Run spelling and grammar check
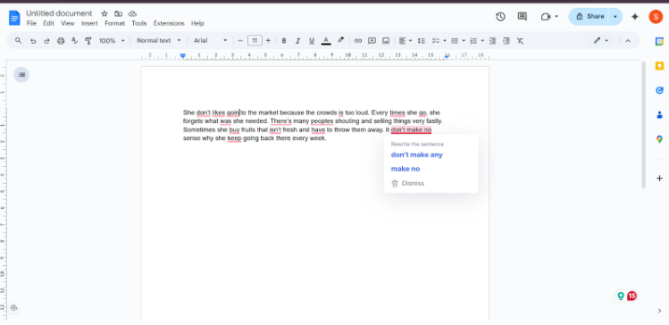Viewport: 669px width, 325px height. (x=74, y=41)
